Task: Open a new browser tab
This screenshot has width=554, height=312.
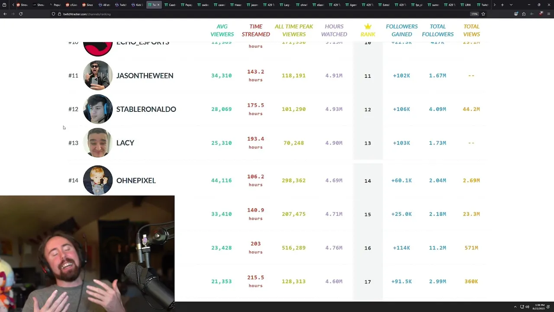Action: (x=502, y=5)
